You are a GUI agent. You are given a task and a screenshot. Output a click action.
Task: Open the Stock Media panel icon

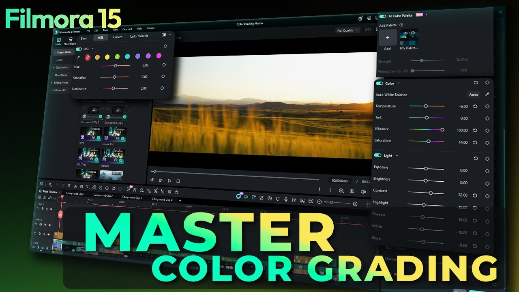(x=70, y=41)
